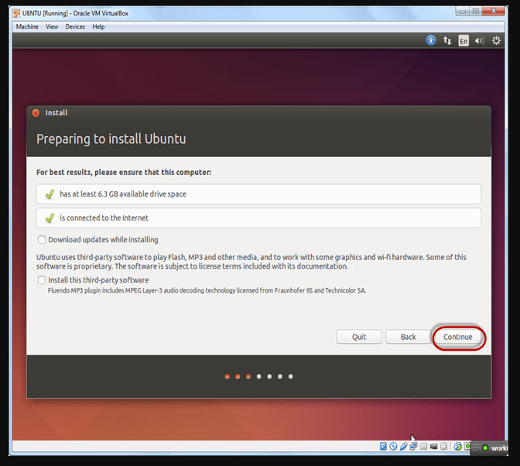The height and width of the screenshot is (466, 520).
Task: Check Install this third-party software
Action: tap(42, 280)
